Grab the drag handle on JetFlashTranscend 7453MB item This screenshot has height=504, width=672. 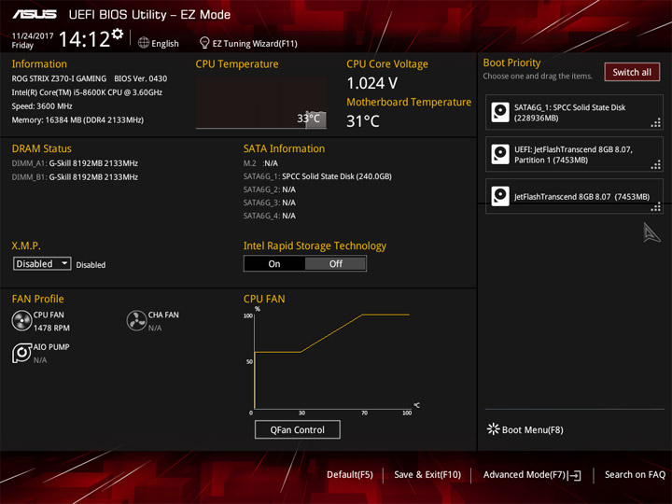pyautogui.click(x=656, y=207)
